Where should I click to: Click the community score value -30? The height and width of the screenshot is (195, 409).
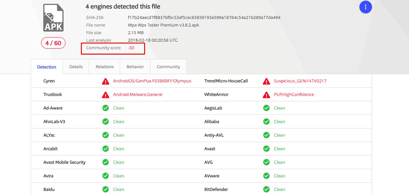(131, 48)
